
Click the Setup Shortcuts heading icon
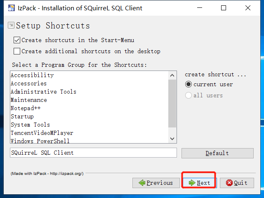point(11,25)
